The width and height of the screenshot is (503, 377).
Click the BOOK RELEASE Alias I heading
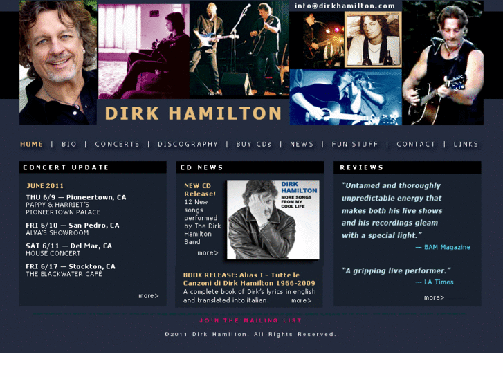click(249, 279)
